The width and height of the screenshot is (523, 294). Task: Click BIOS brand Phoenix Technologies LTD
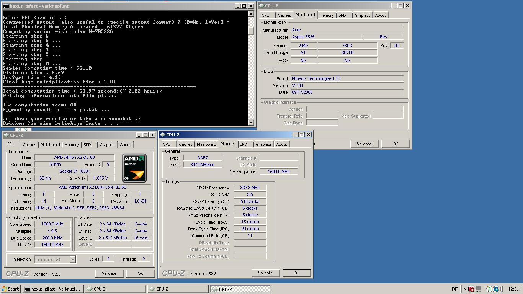coord(347,78)
